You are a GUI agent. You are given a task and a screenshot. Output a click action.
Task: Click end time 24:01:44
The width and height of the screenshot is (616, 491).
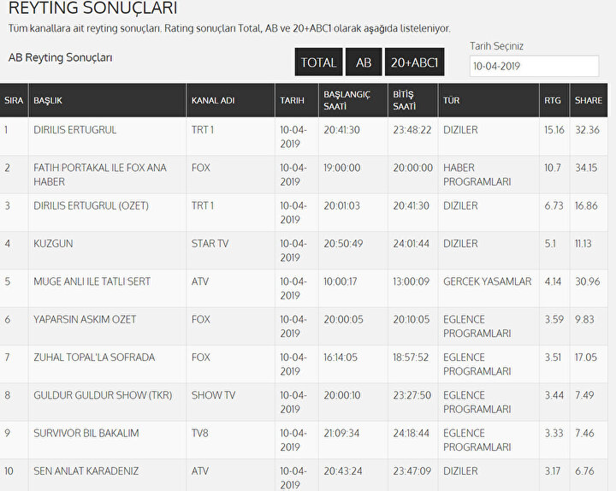[x=412, y=244]
